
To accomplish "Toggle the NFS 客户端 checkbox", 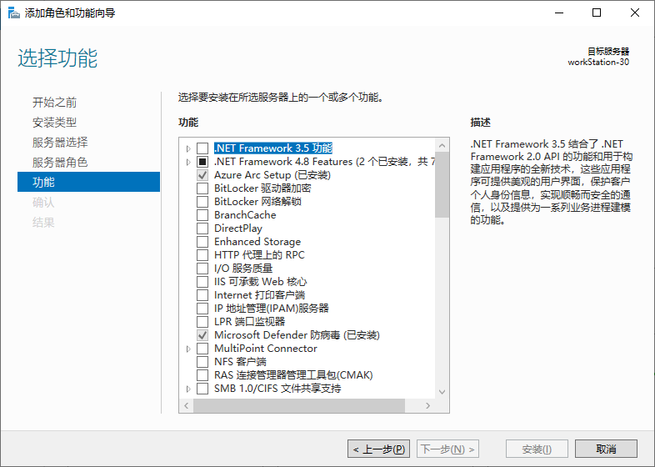I will [x=202, y=362].
